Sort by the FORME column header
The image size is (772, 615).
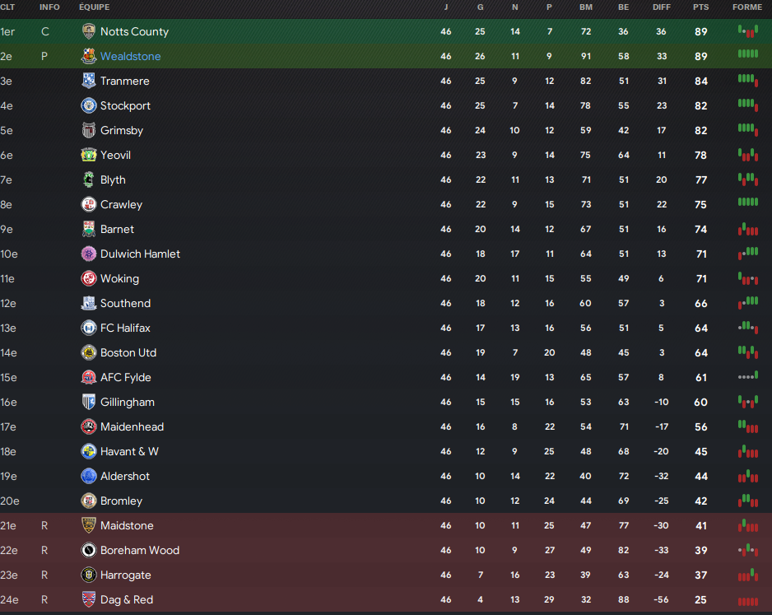(x=747, y=7)
